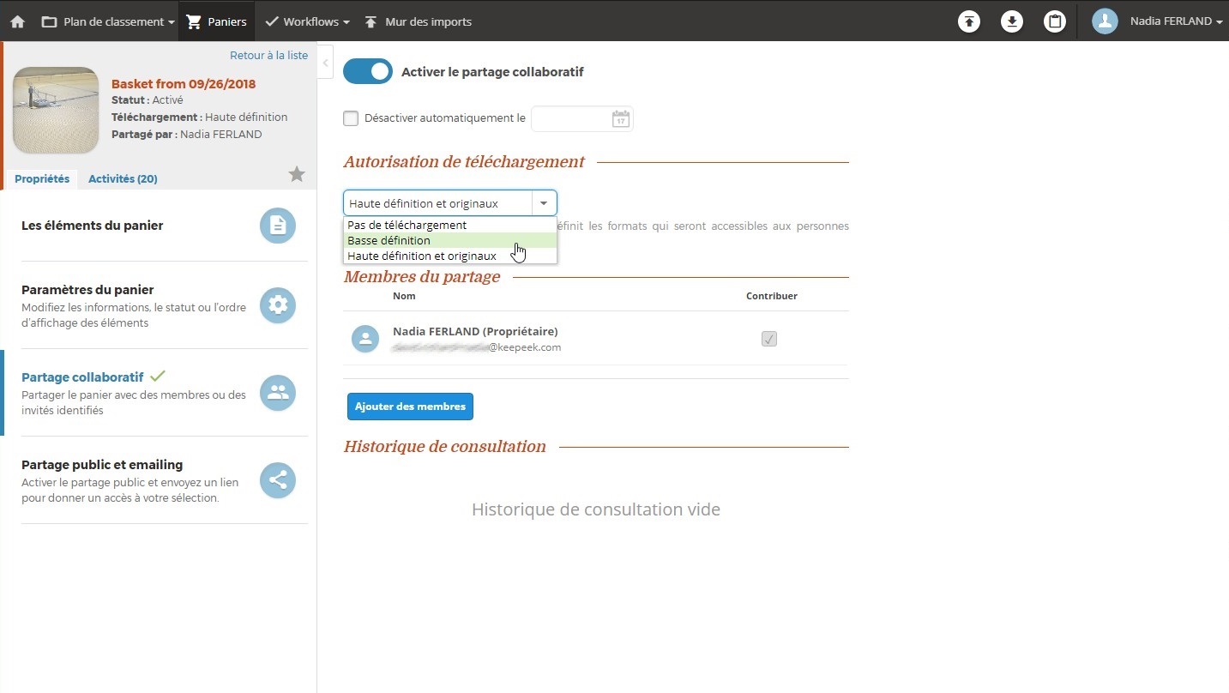Open the Paniers tab
The width and height of the screenshot is (1229, 693).
(217, 21)
